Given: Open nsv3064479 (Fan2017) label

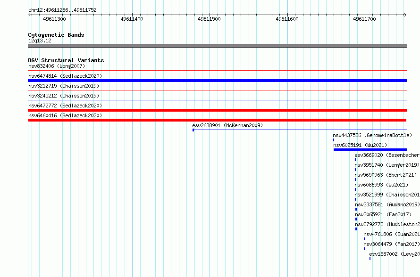Looking at the screenshot, I should (392, 244).
